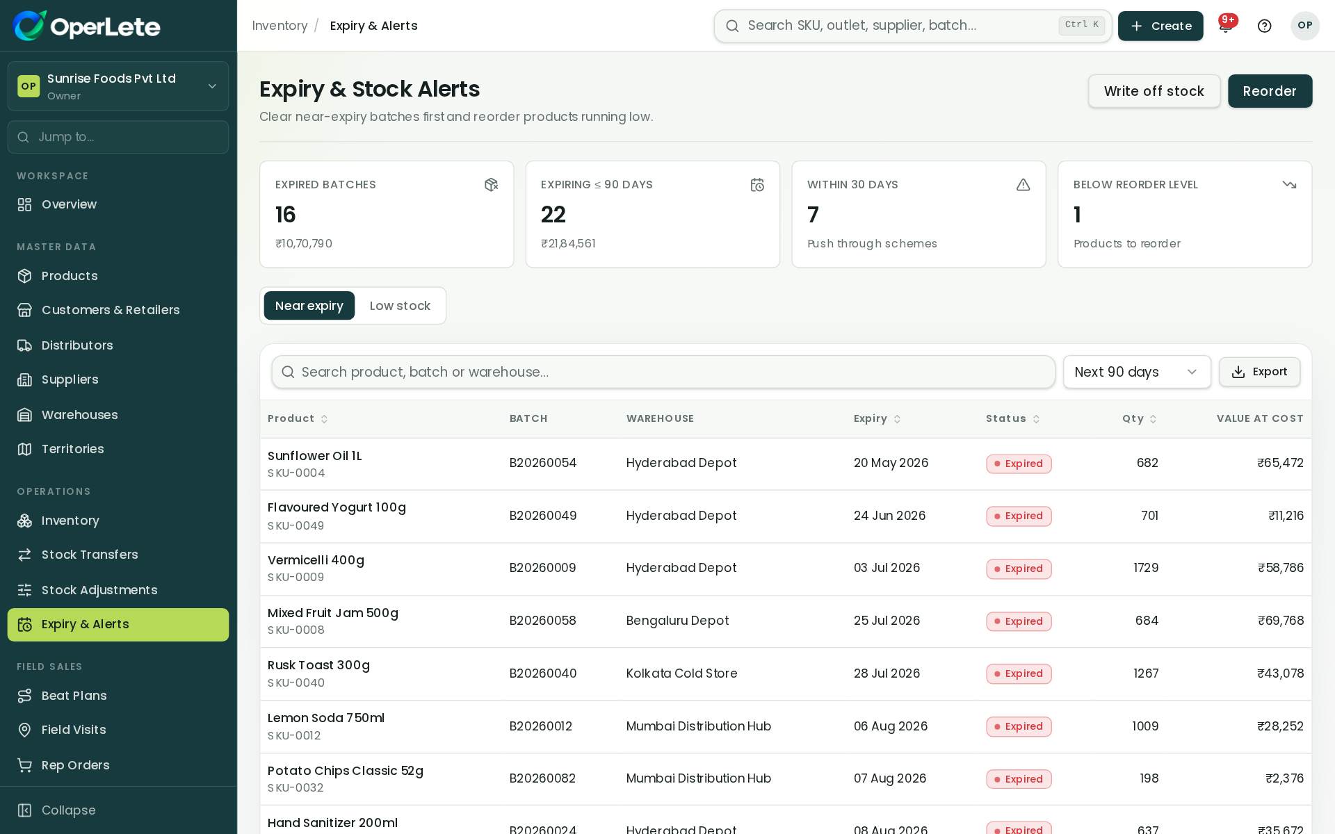Go to Customers & Retailers
The image size is (1335, 834).
coord(118,310)
